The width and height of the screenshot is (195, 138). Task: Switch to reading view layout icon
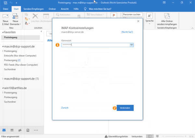157,136
